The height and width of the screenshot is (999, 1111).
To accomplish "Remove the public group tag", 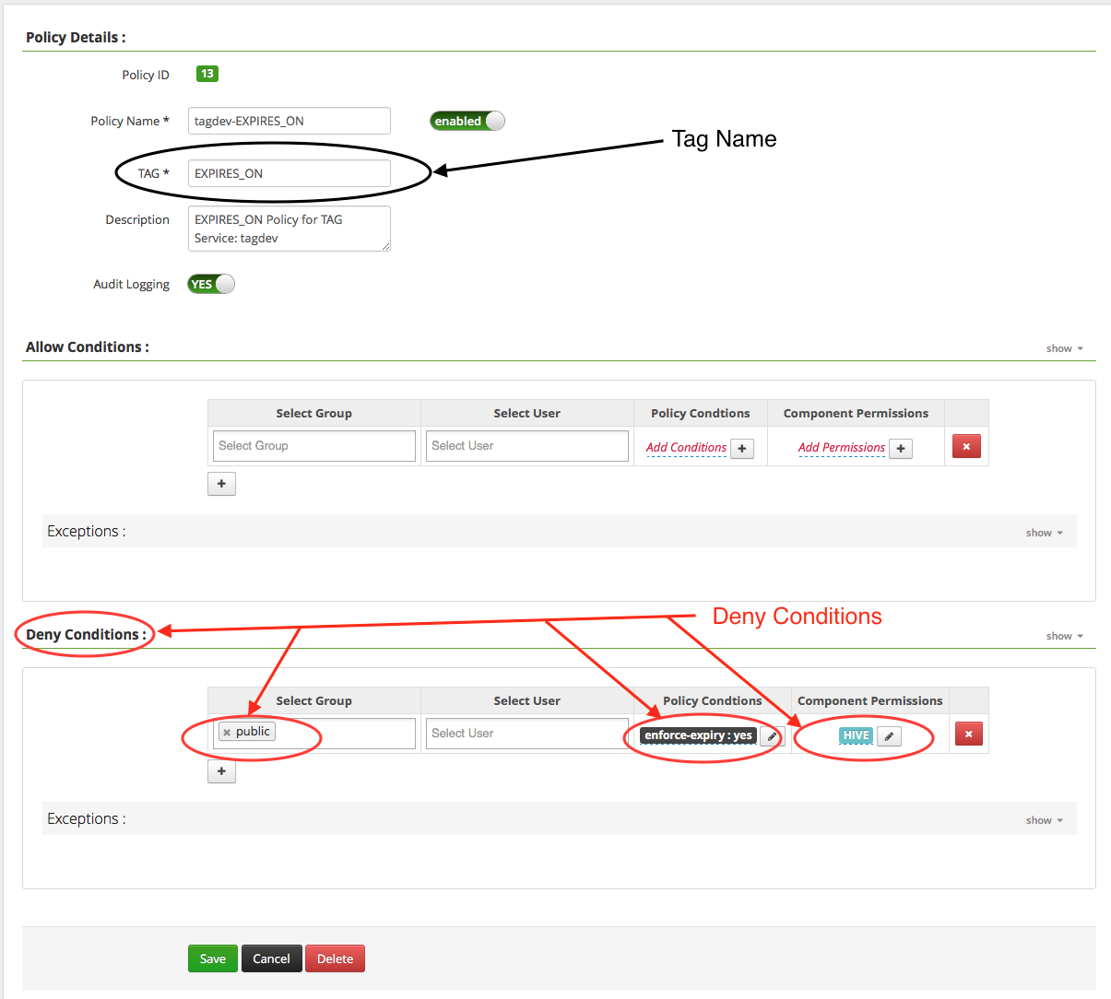I will tap(227, 733).
